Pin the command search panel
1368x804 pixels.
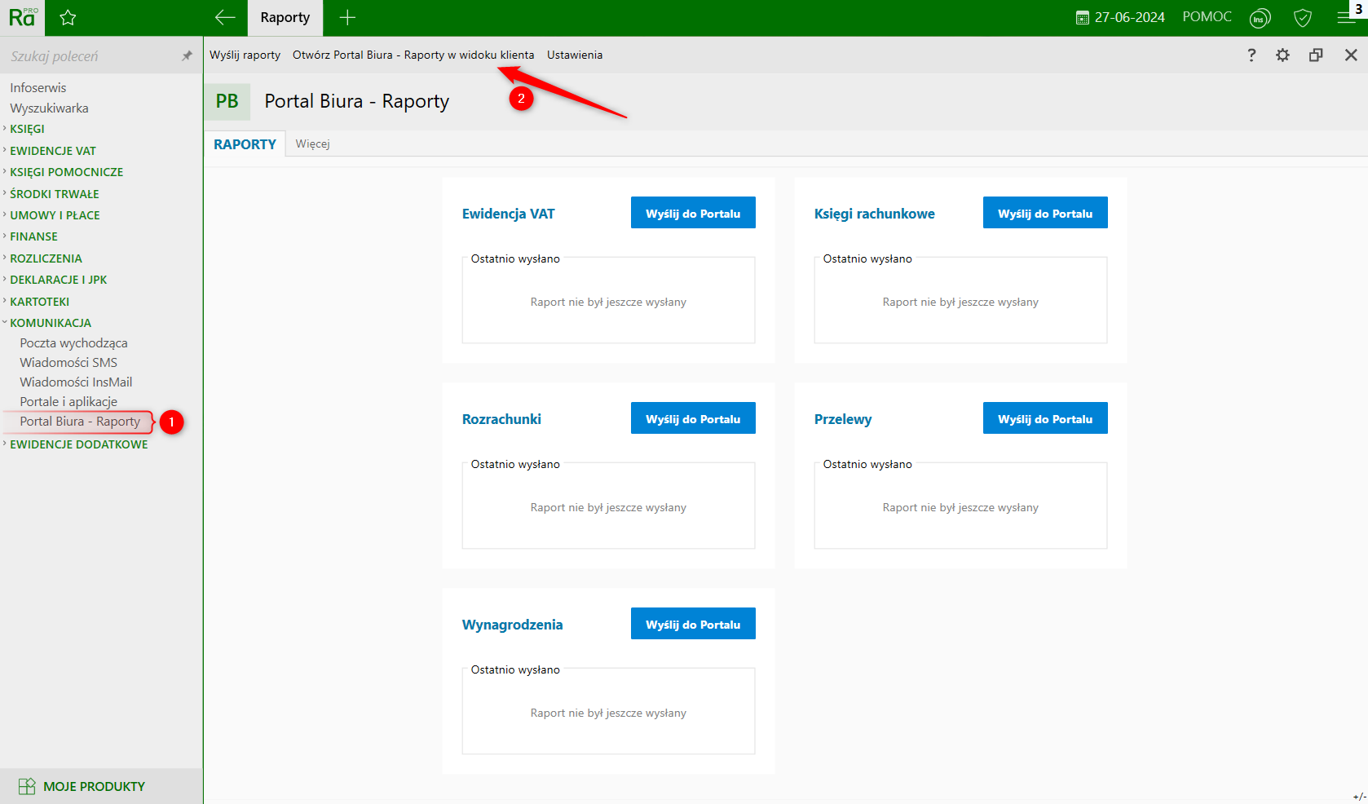tap(187, 55)
